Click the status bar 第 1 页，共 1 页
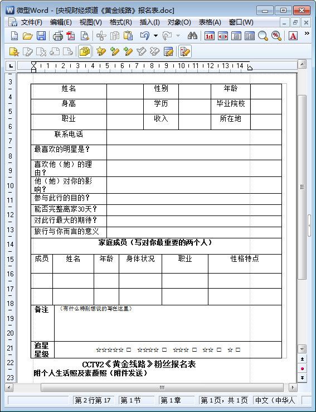The image size is (316, 412). point(224,400)
